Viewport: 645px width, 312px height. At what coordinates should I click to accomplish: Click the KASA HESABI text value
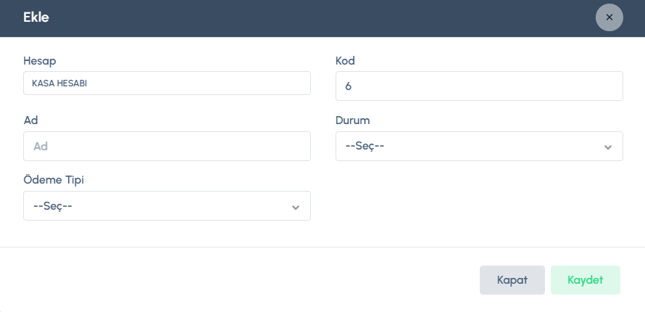click(x=65, y=83)
